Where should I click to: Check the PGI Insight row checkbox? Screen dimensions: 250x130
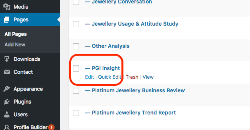(x=76, y=69)
